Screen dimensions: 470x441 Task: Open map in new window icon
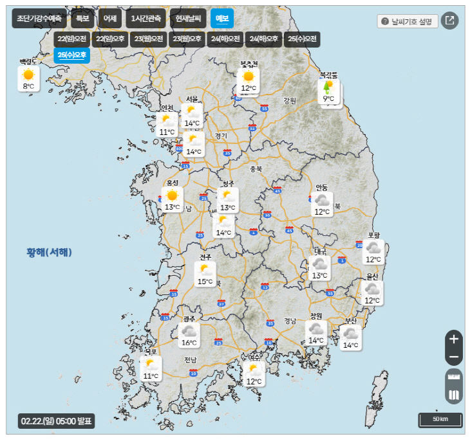coord(450,20)
